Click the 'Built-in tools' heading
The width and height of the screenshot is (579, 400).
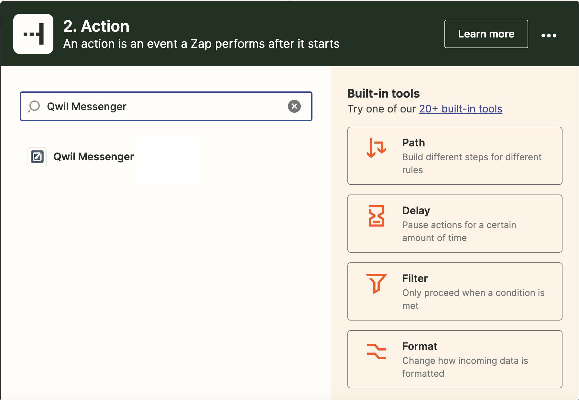pos(383,93)
